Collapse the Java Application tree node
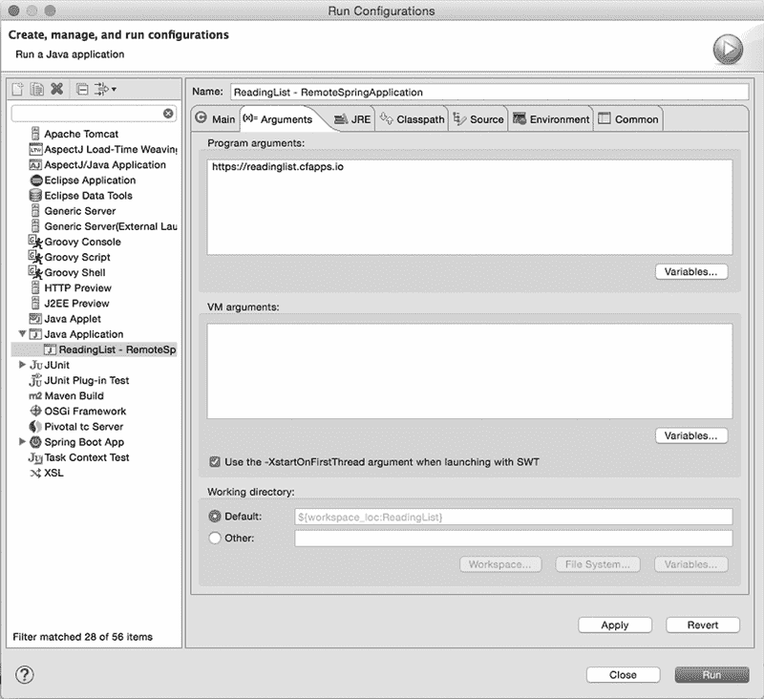The image size is (764, 699). [x=22, y=334]
